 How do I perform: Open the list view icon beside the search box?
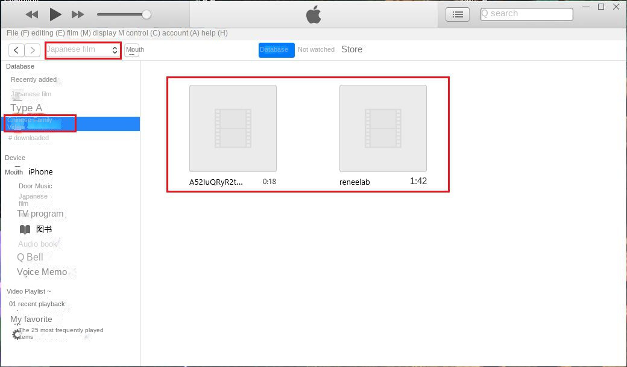pos(457,14)
